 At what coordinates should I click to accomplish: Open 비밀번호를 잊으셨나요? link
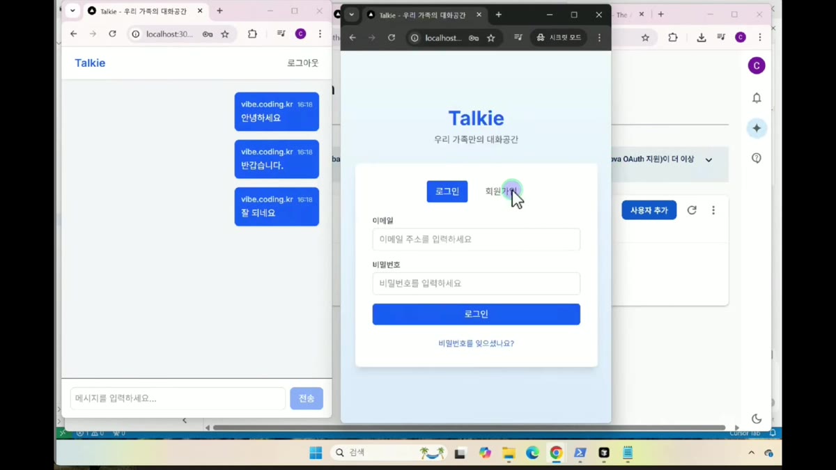coord(477,343)
